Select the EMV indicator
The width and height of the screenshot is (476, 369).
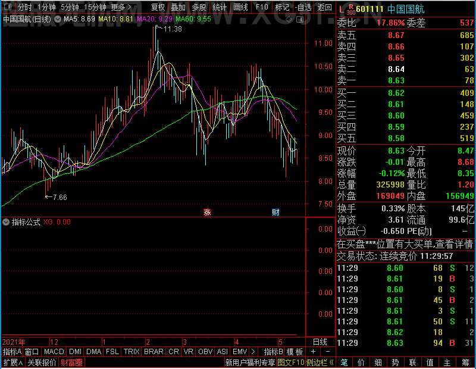pyautogui.click(x=240, y=352)
